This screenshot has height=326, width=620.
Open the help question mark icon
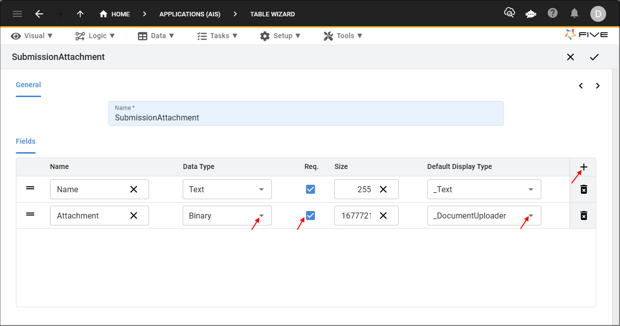[553, 13]
